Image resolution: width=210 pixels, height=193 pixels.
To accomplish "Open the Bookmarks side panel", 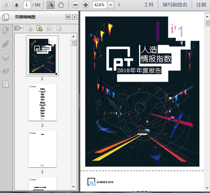I will (x=6, y=30).
